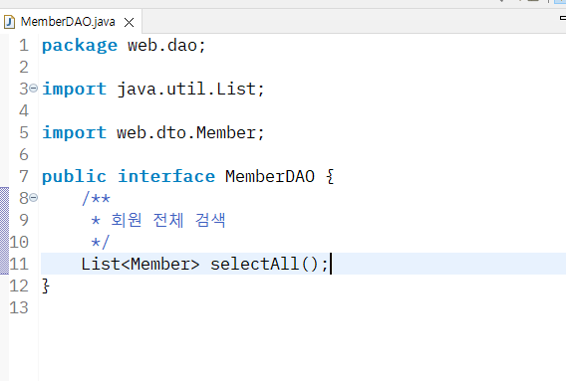Click 'web.dao;' on line 1
The height and width of the screenshot is (381, 566).
pyautogui.click(x=166, y=46)
